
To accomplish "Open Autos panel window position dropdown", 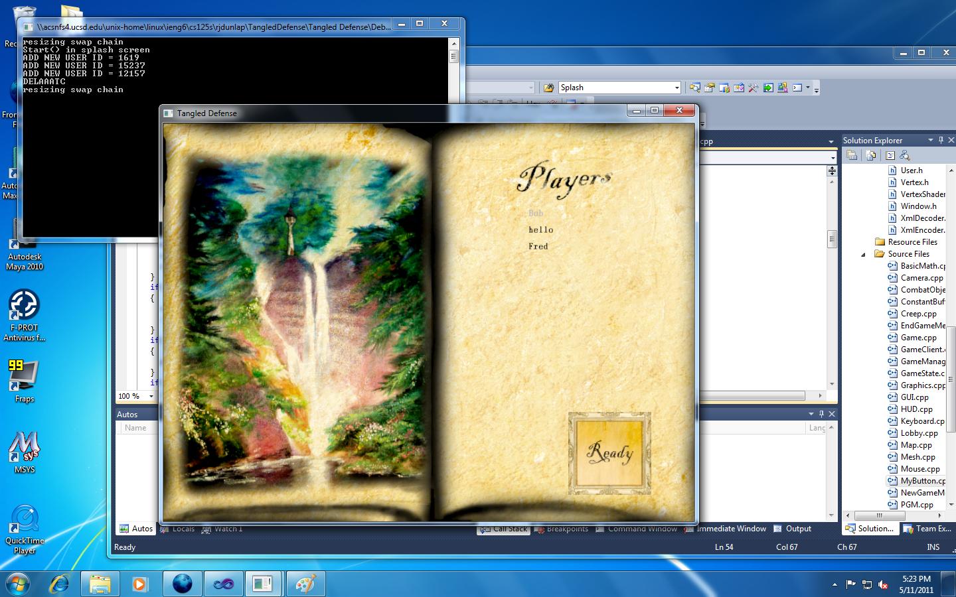I will pyautogui.click(x=811, y=414).
